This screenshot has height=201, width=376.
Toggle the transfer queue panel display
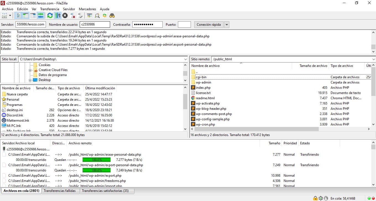pos(41,15)
